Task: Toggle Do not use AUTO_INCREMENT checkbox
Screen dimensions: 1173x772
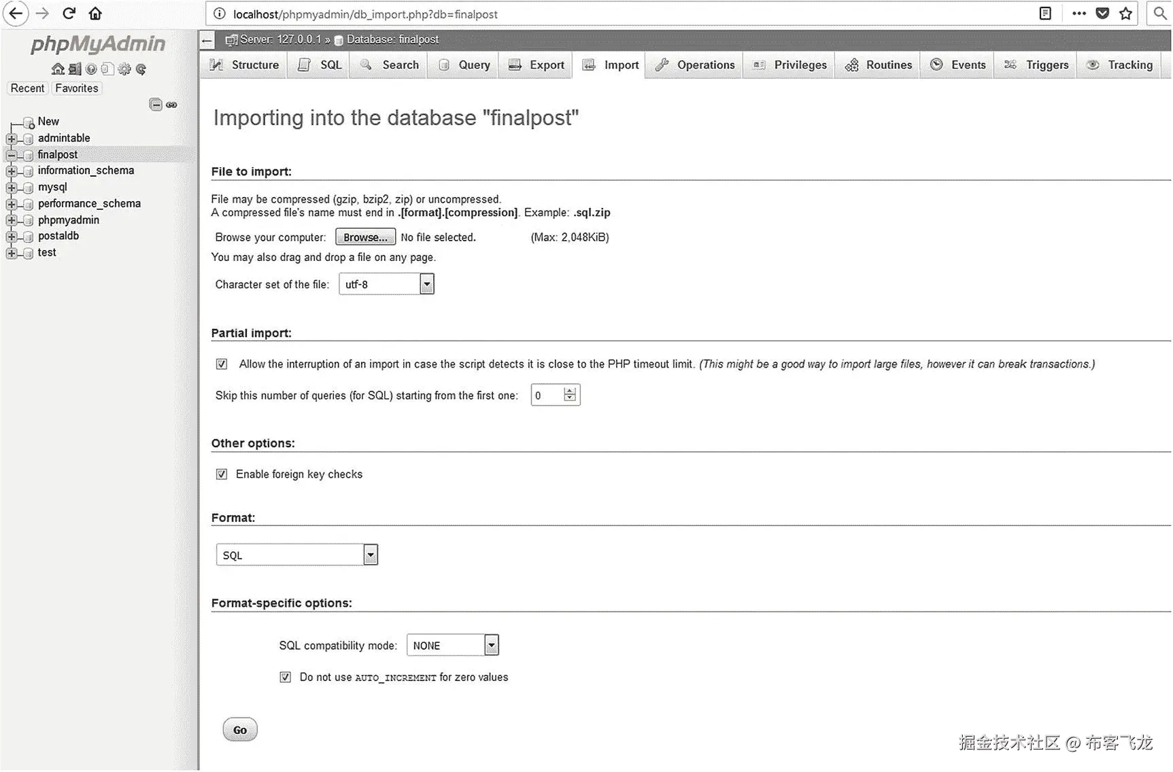Action: click(286, 677)
